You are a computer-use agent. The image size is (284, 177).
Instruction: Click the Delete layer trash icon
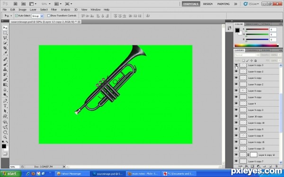pyautogui.click(x=276, y=166)
